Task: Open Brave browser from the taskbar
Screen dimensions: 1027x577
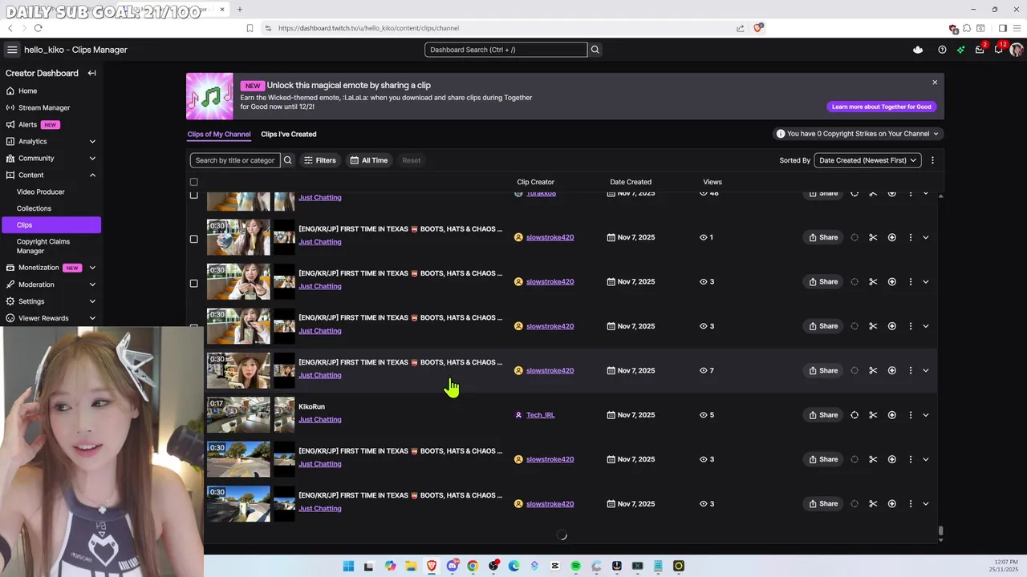Action: coord(431,566)
